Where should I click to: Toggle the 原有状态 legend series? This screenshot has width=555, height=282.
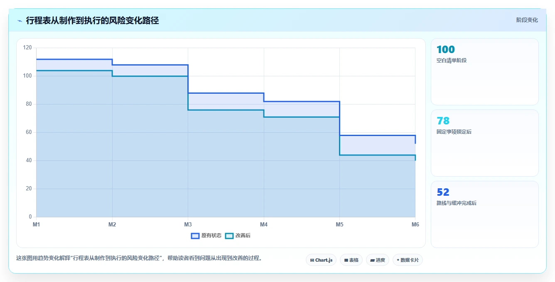click(x=206, y=236)
